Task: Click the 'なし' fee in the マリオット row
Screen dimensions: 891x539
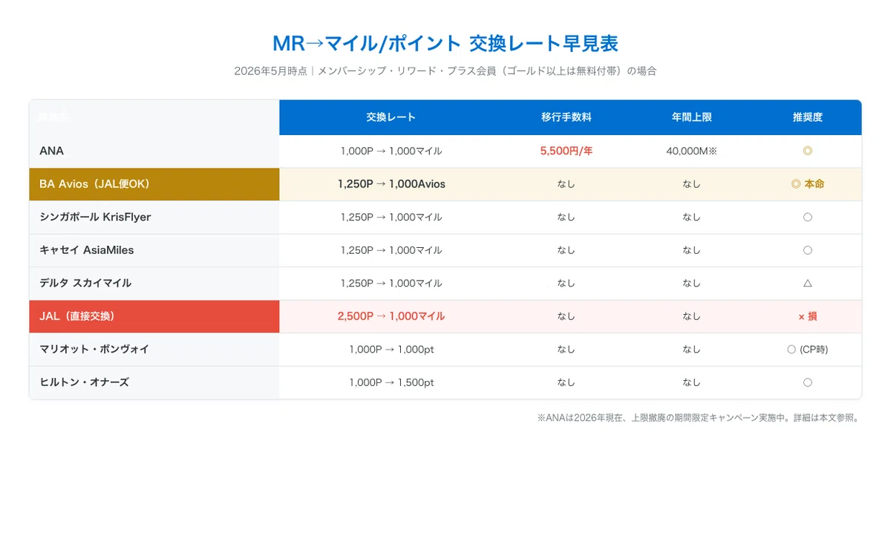Action: click(x=567, y=349)
